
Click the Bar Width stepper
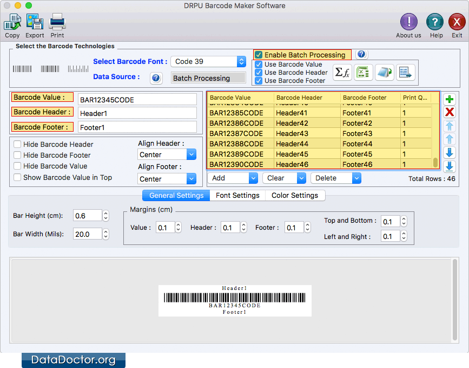click(105, 234)
